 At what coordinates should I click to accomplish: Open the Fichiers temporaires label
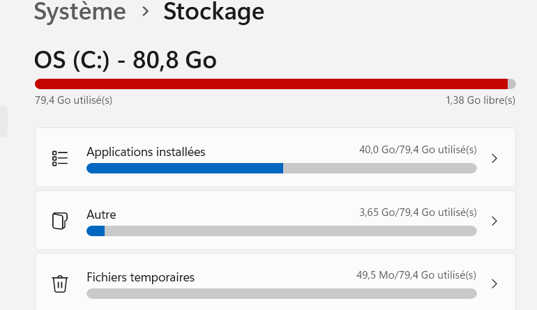pos(140,277)
